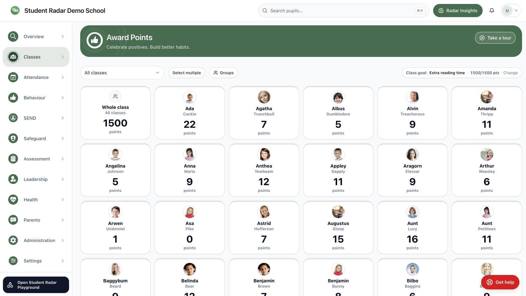Open the Assessment menu item

[x=36, y=159]
